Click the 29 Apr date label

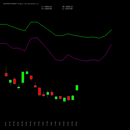pyautogui.click(x=6, y=124)
